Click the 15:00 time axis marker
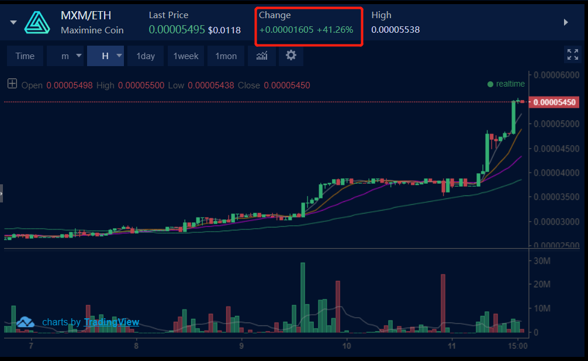The width and height of the screenshot is (588, 361). click(x=518, y=346)
